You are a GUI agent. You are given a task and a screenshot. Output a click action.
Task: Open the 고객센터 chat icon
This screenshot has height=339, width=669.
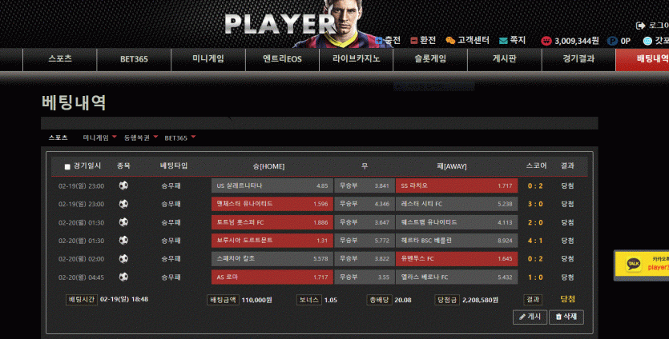450,41
